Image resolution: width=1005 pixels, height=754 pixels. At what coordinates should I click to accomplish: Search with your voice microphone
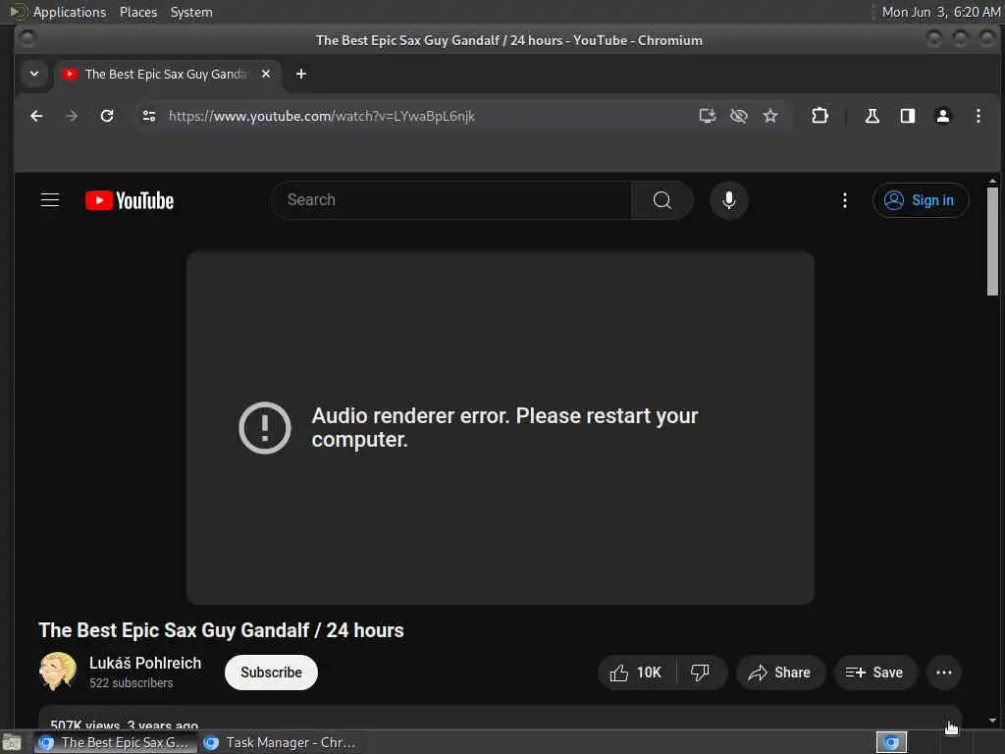pyautogui.click(x=729, y=200)
